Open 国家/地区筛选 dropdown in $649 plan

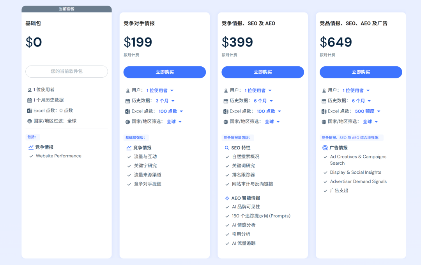pos(371,122)
